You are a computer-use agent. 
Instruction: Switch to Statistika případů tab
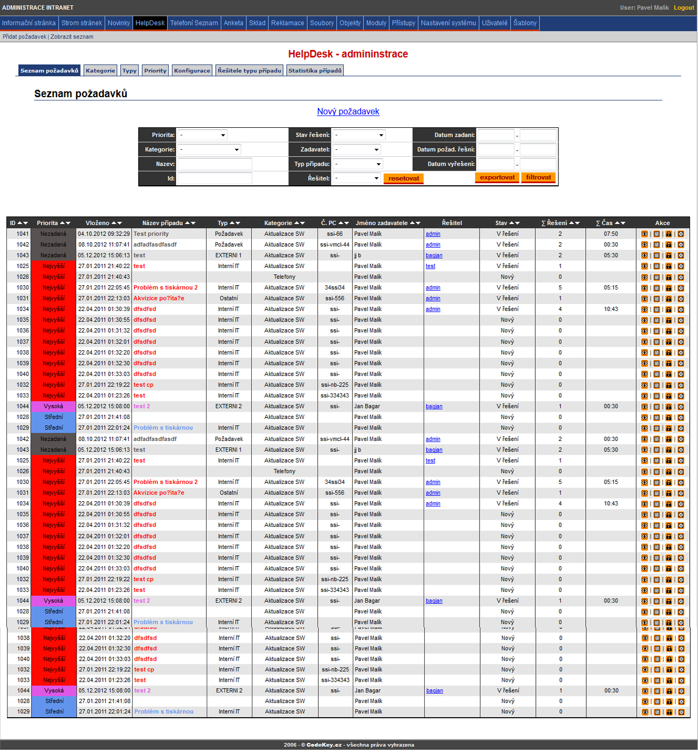(x=315, y=70)
